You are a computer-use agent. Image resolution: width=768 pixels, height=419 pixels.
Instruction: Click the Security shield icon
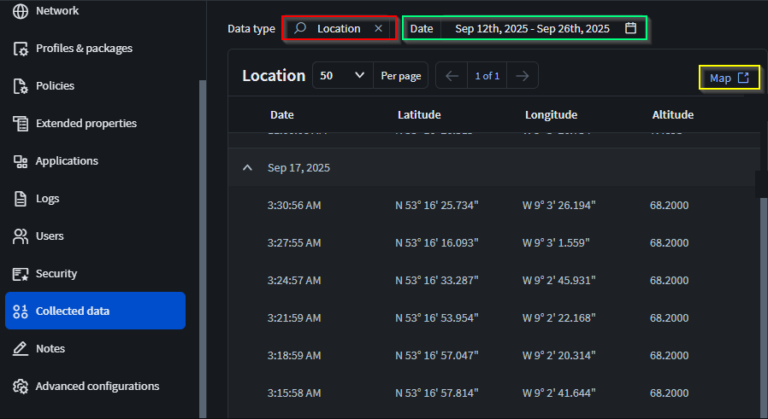[x=21, y=274]
